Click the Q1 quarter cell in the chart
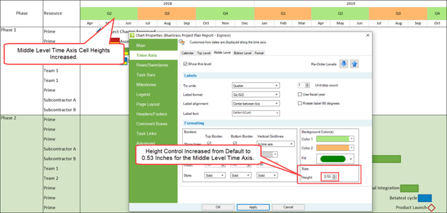447x213 pixels. click(x=283, y=13)
